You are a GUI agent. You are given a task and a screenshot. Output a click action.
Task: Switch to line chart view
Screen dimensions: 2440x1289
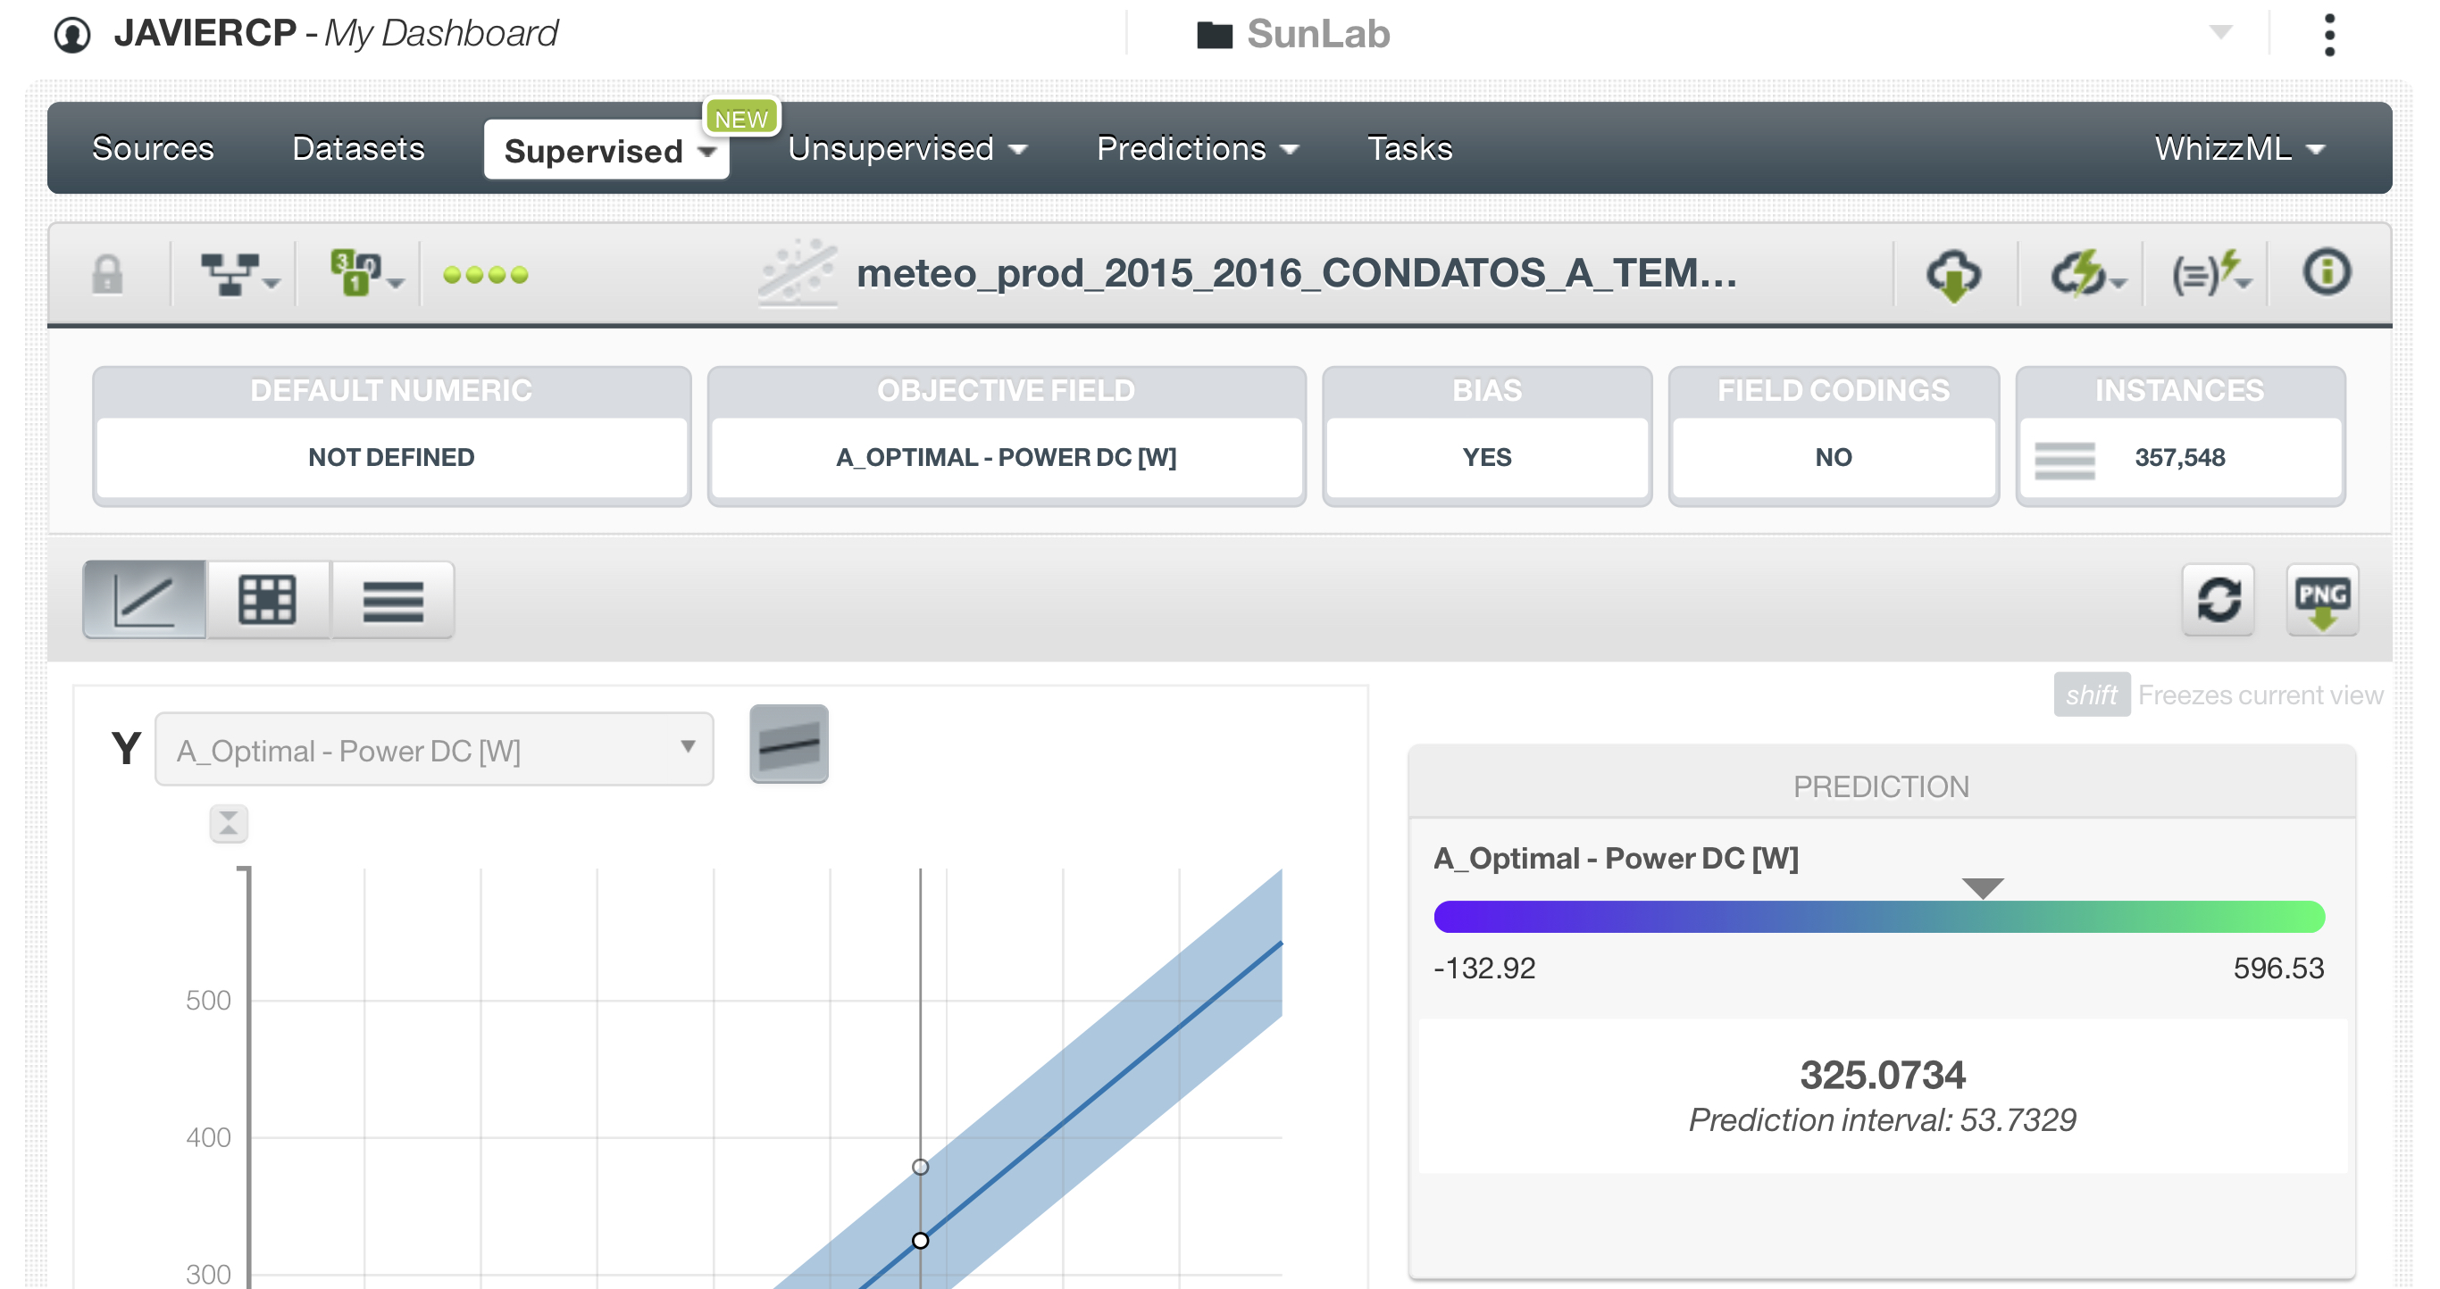(144, 599)
